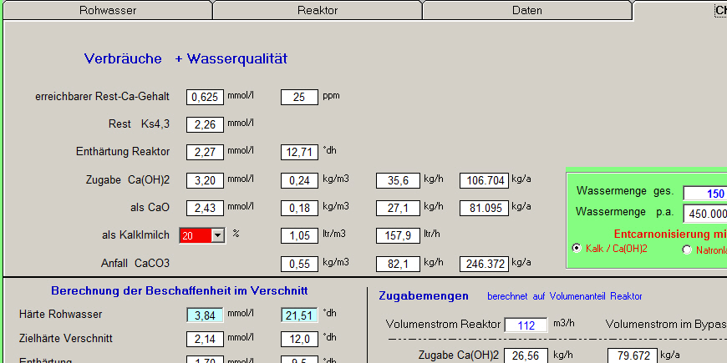Select the Kalk / Ca(OH)2 radio button
Viewport: 727px width, 363px height.
(x=576, y=249)
